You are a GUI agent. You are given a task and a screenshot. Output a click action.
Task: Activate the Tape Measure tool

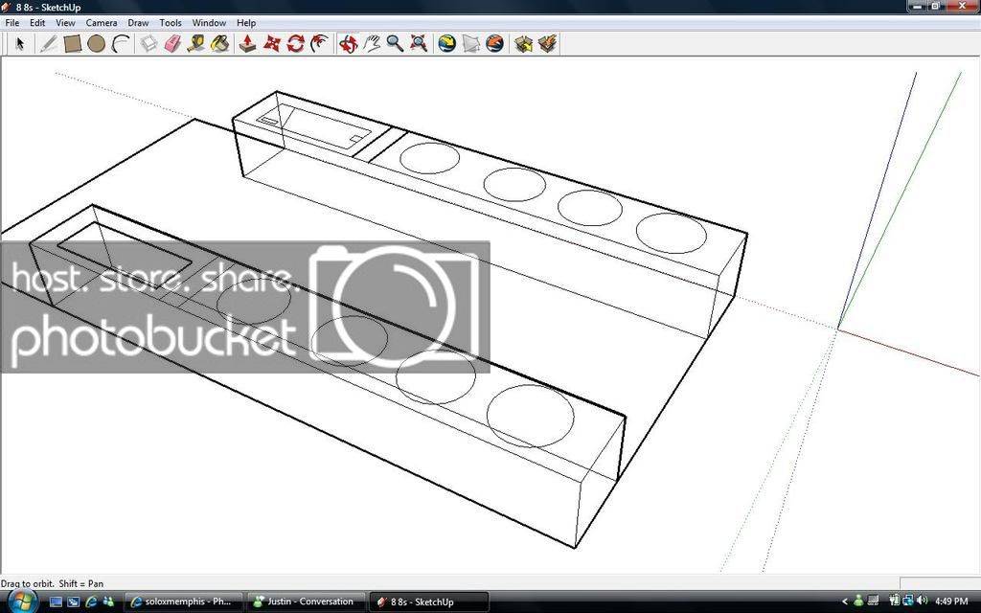(x=195, y=44)
